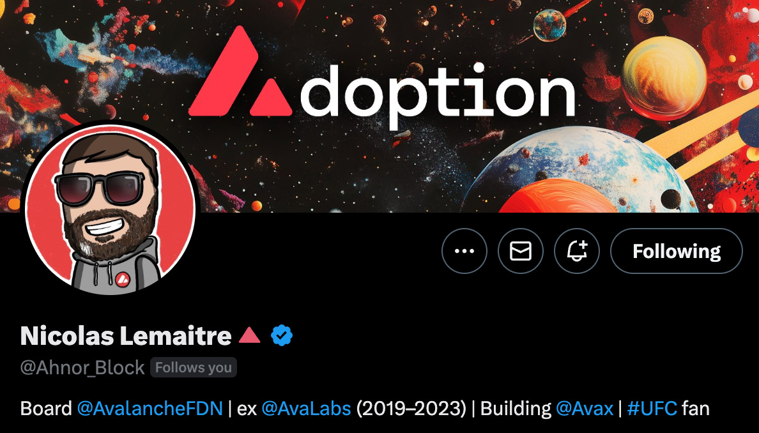Follow the @Avax mention in bio

585,409
